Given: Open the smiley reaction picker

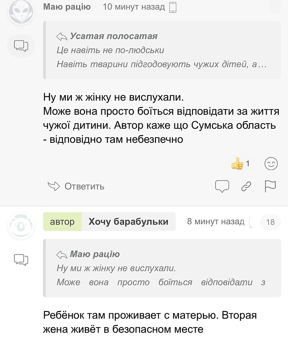Looking at the screenshot, I should point(271,164).
